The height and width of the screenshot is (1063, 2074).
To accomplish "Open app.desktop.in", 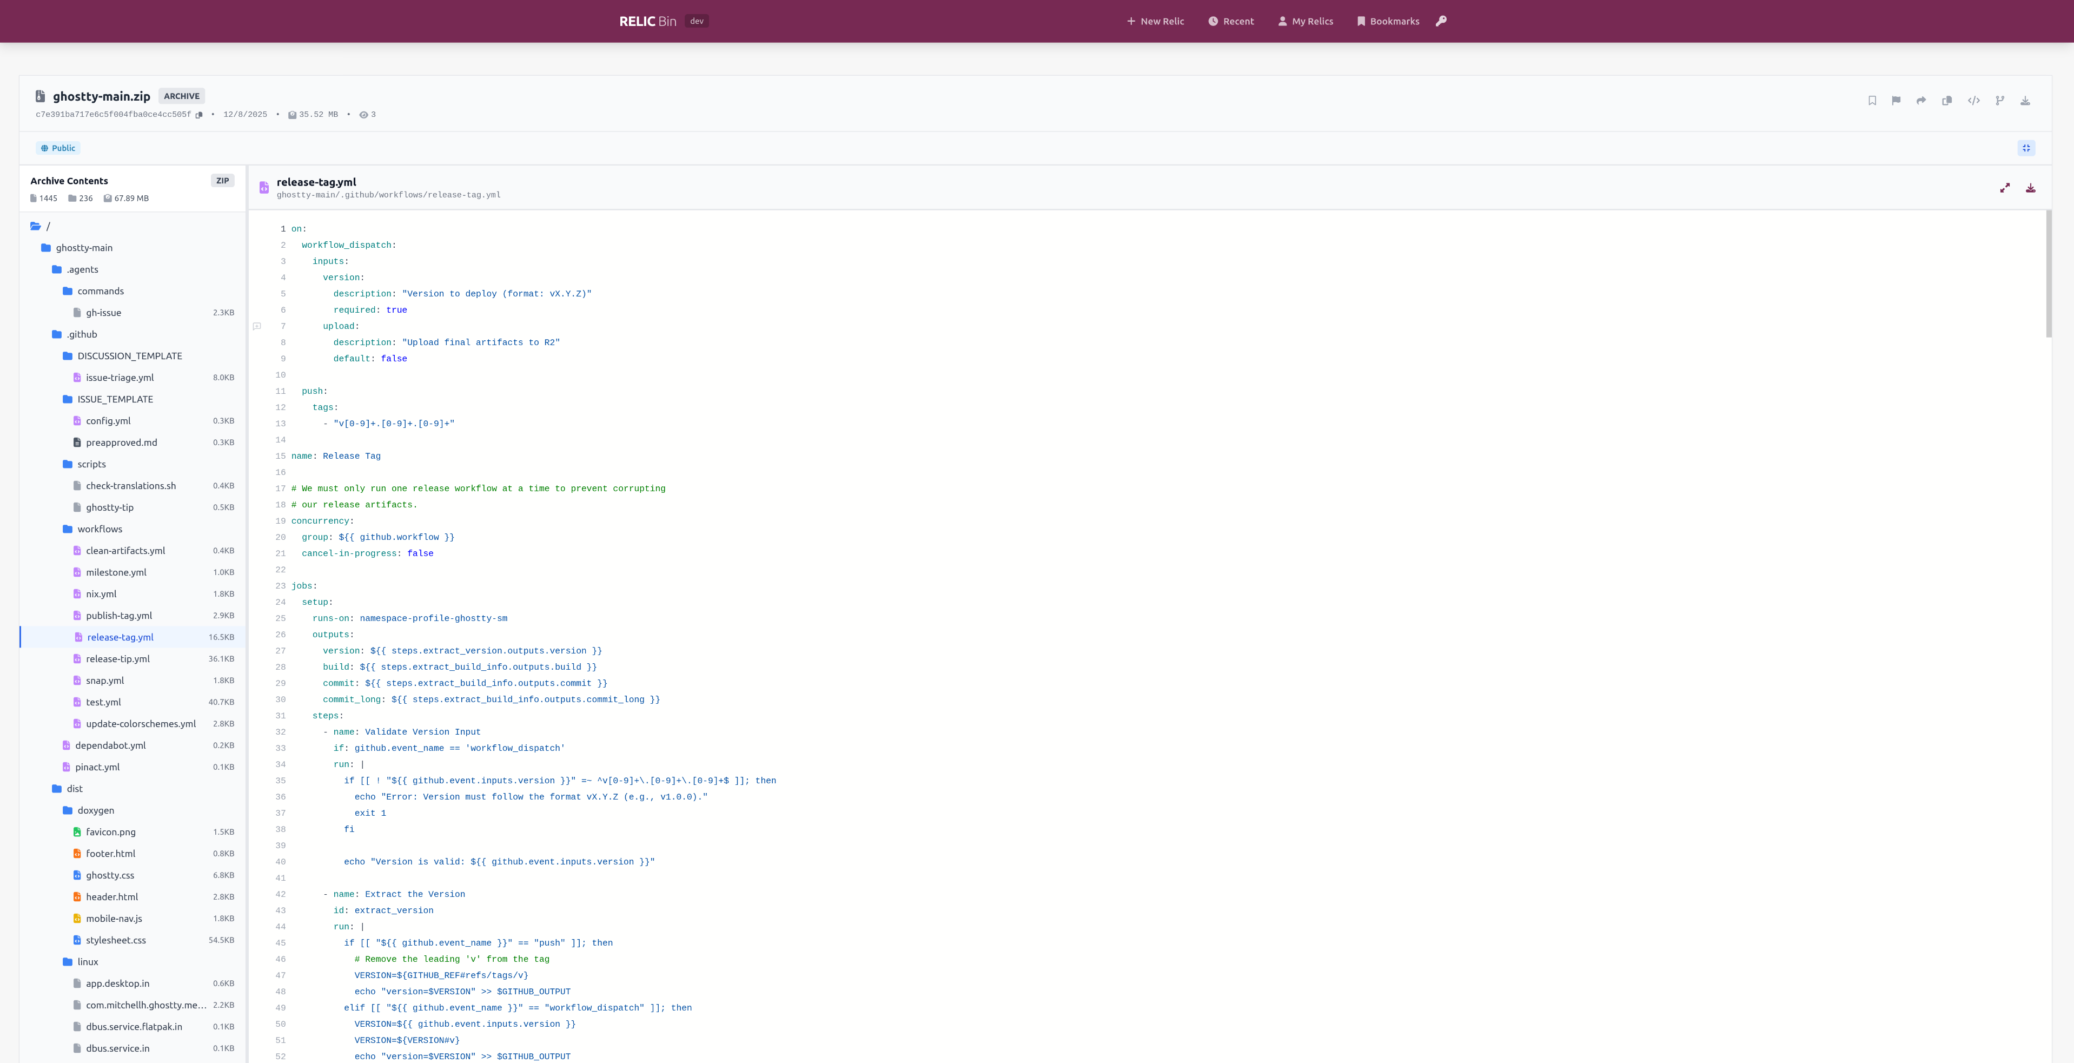I will click(x=132, y=984).
